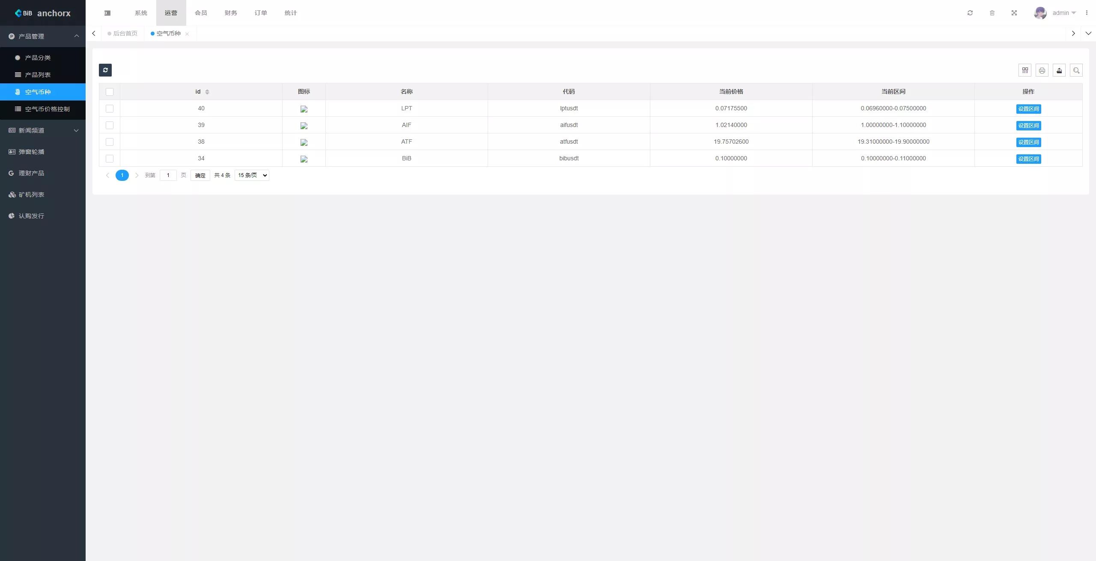Click the 确定 pagination confirm button
Viewport: 1096px width, 561px height.
pyautogui.click(x=200, y=175)
